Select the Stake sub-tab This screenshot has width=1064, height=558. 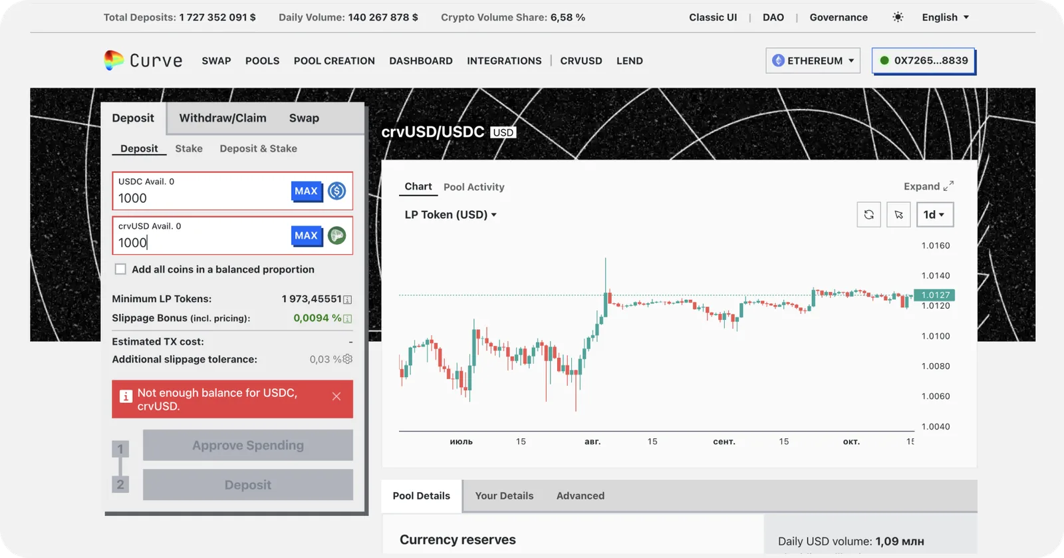(189, 148)
